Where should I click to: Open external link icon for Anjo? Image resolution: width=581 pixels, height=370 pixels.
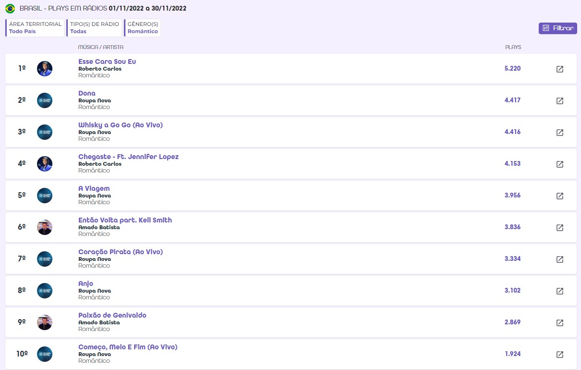(560, 291)
